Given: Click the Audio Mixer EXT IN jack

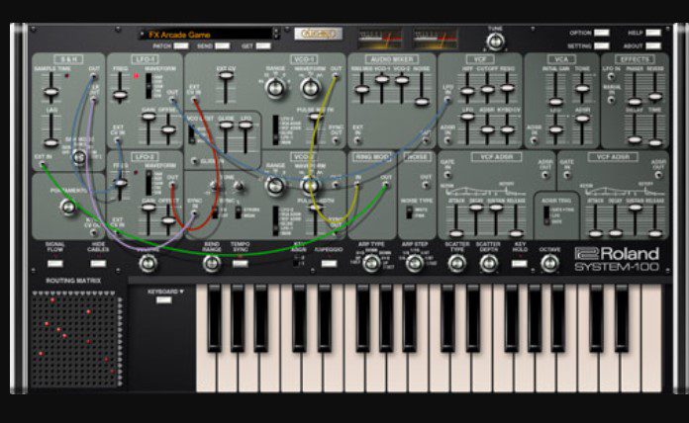Looking at the screenshot, I should [x=357, y=140].
